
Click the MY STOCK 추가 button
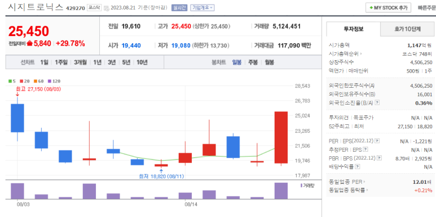pyautogui.click(x=388, y=8)
